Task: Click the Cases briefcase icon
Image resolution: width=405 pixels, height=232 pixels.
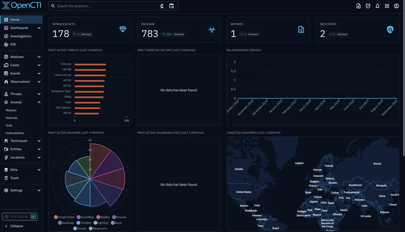Action: point(6,65)
